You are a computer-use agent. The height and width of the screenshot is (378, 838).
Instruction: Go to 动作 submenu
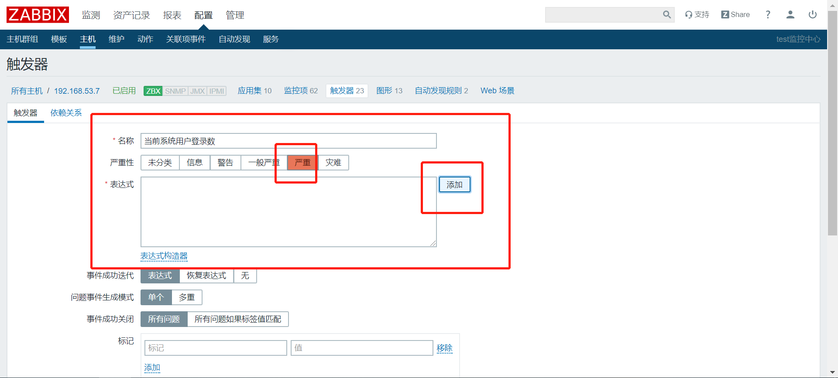pos(145,39)
